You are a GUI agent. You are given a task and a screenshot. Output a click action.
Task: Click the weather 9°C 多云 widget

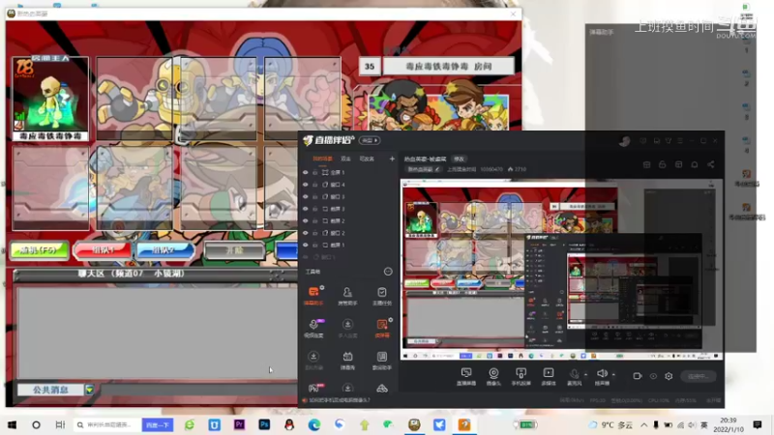(610, 424)
